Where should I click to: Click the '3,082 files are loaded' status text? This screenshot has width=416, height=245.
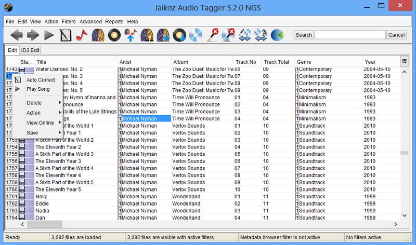pyautogui.click(x=76, y=237)
